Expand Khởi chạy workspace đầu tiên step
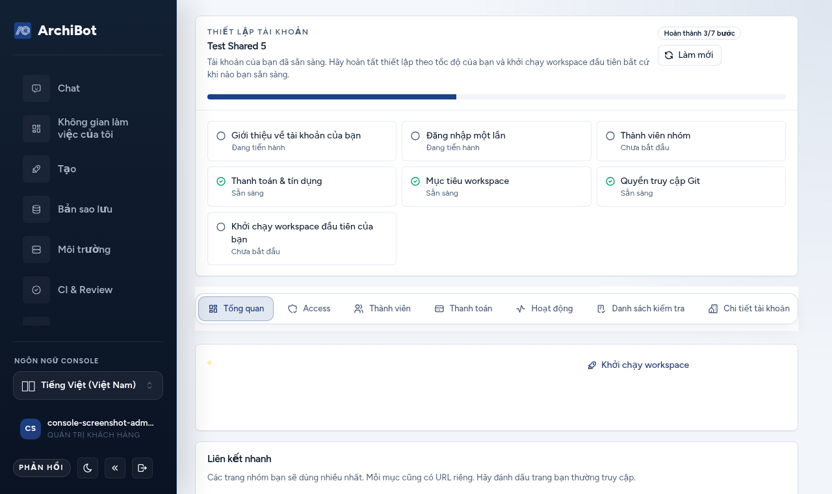The image size is (832, 494). (302, 239)
